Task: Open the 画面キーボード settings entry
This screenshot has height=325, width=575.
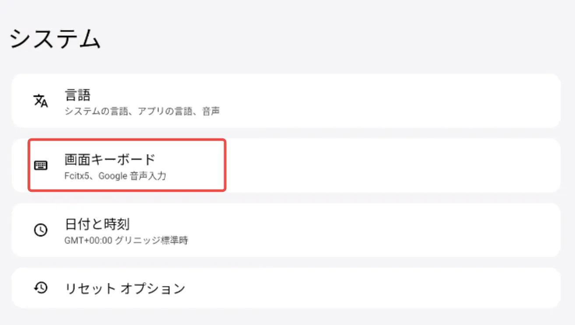Action: [110, 159]
